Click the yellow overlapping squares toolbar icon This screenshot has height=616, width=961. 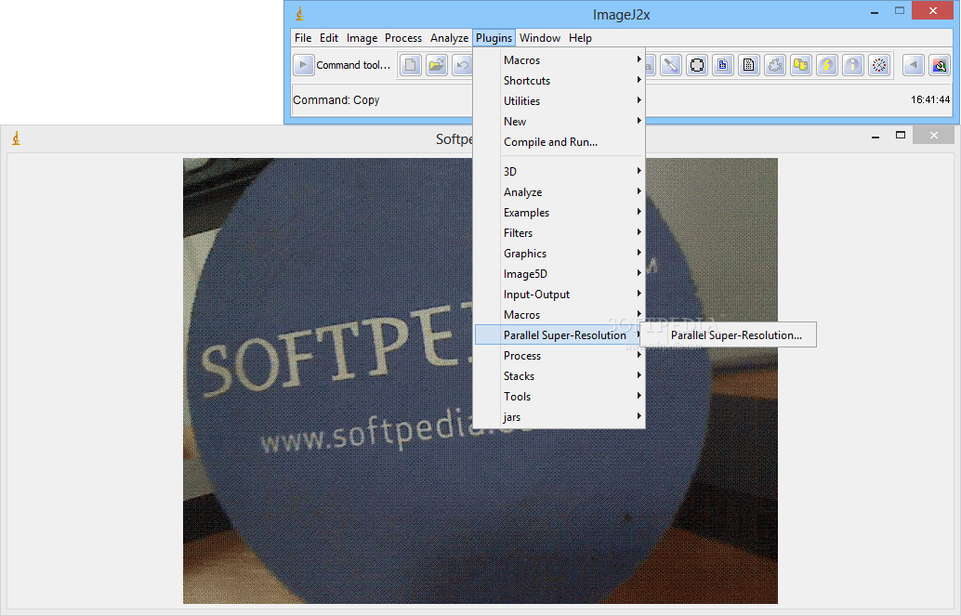coord(801,65)
